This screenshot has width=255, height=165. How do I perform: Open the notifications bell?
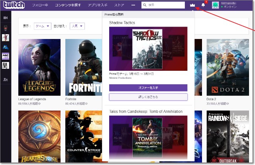click(203, 6)
